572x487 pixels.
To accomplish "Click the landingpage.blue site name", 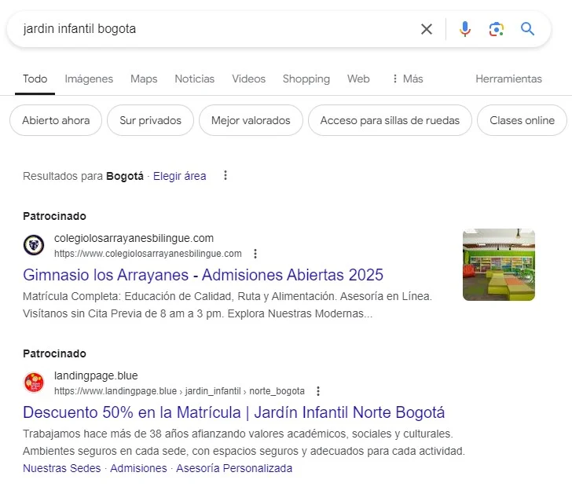I will (x=96, y=375).
